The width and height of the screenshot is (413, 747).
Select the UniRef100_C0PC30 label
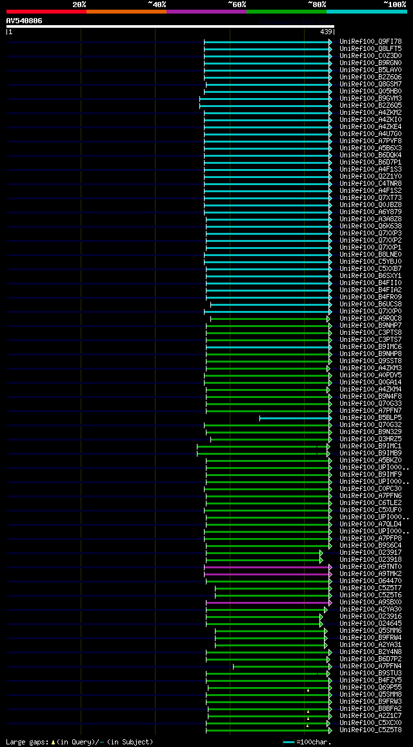coord(370,489)
